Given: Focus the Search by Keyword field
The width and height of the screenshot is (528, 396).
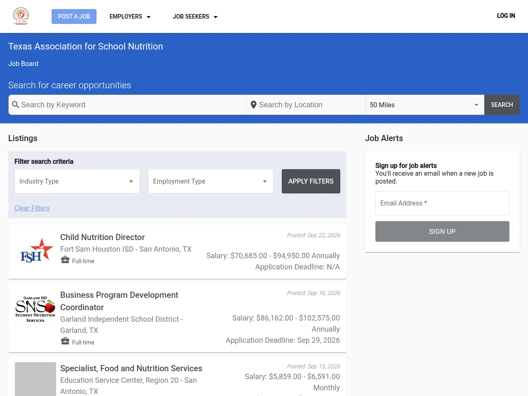Looking at the screenshot, I should coord(127,105).
